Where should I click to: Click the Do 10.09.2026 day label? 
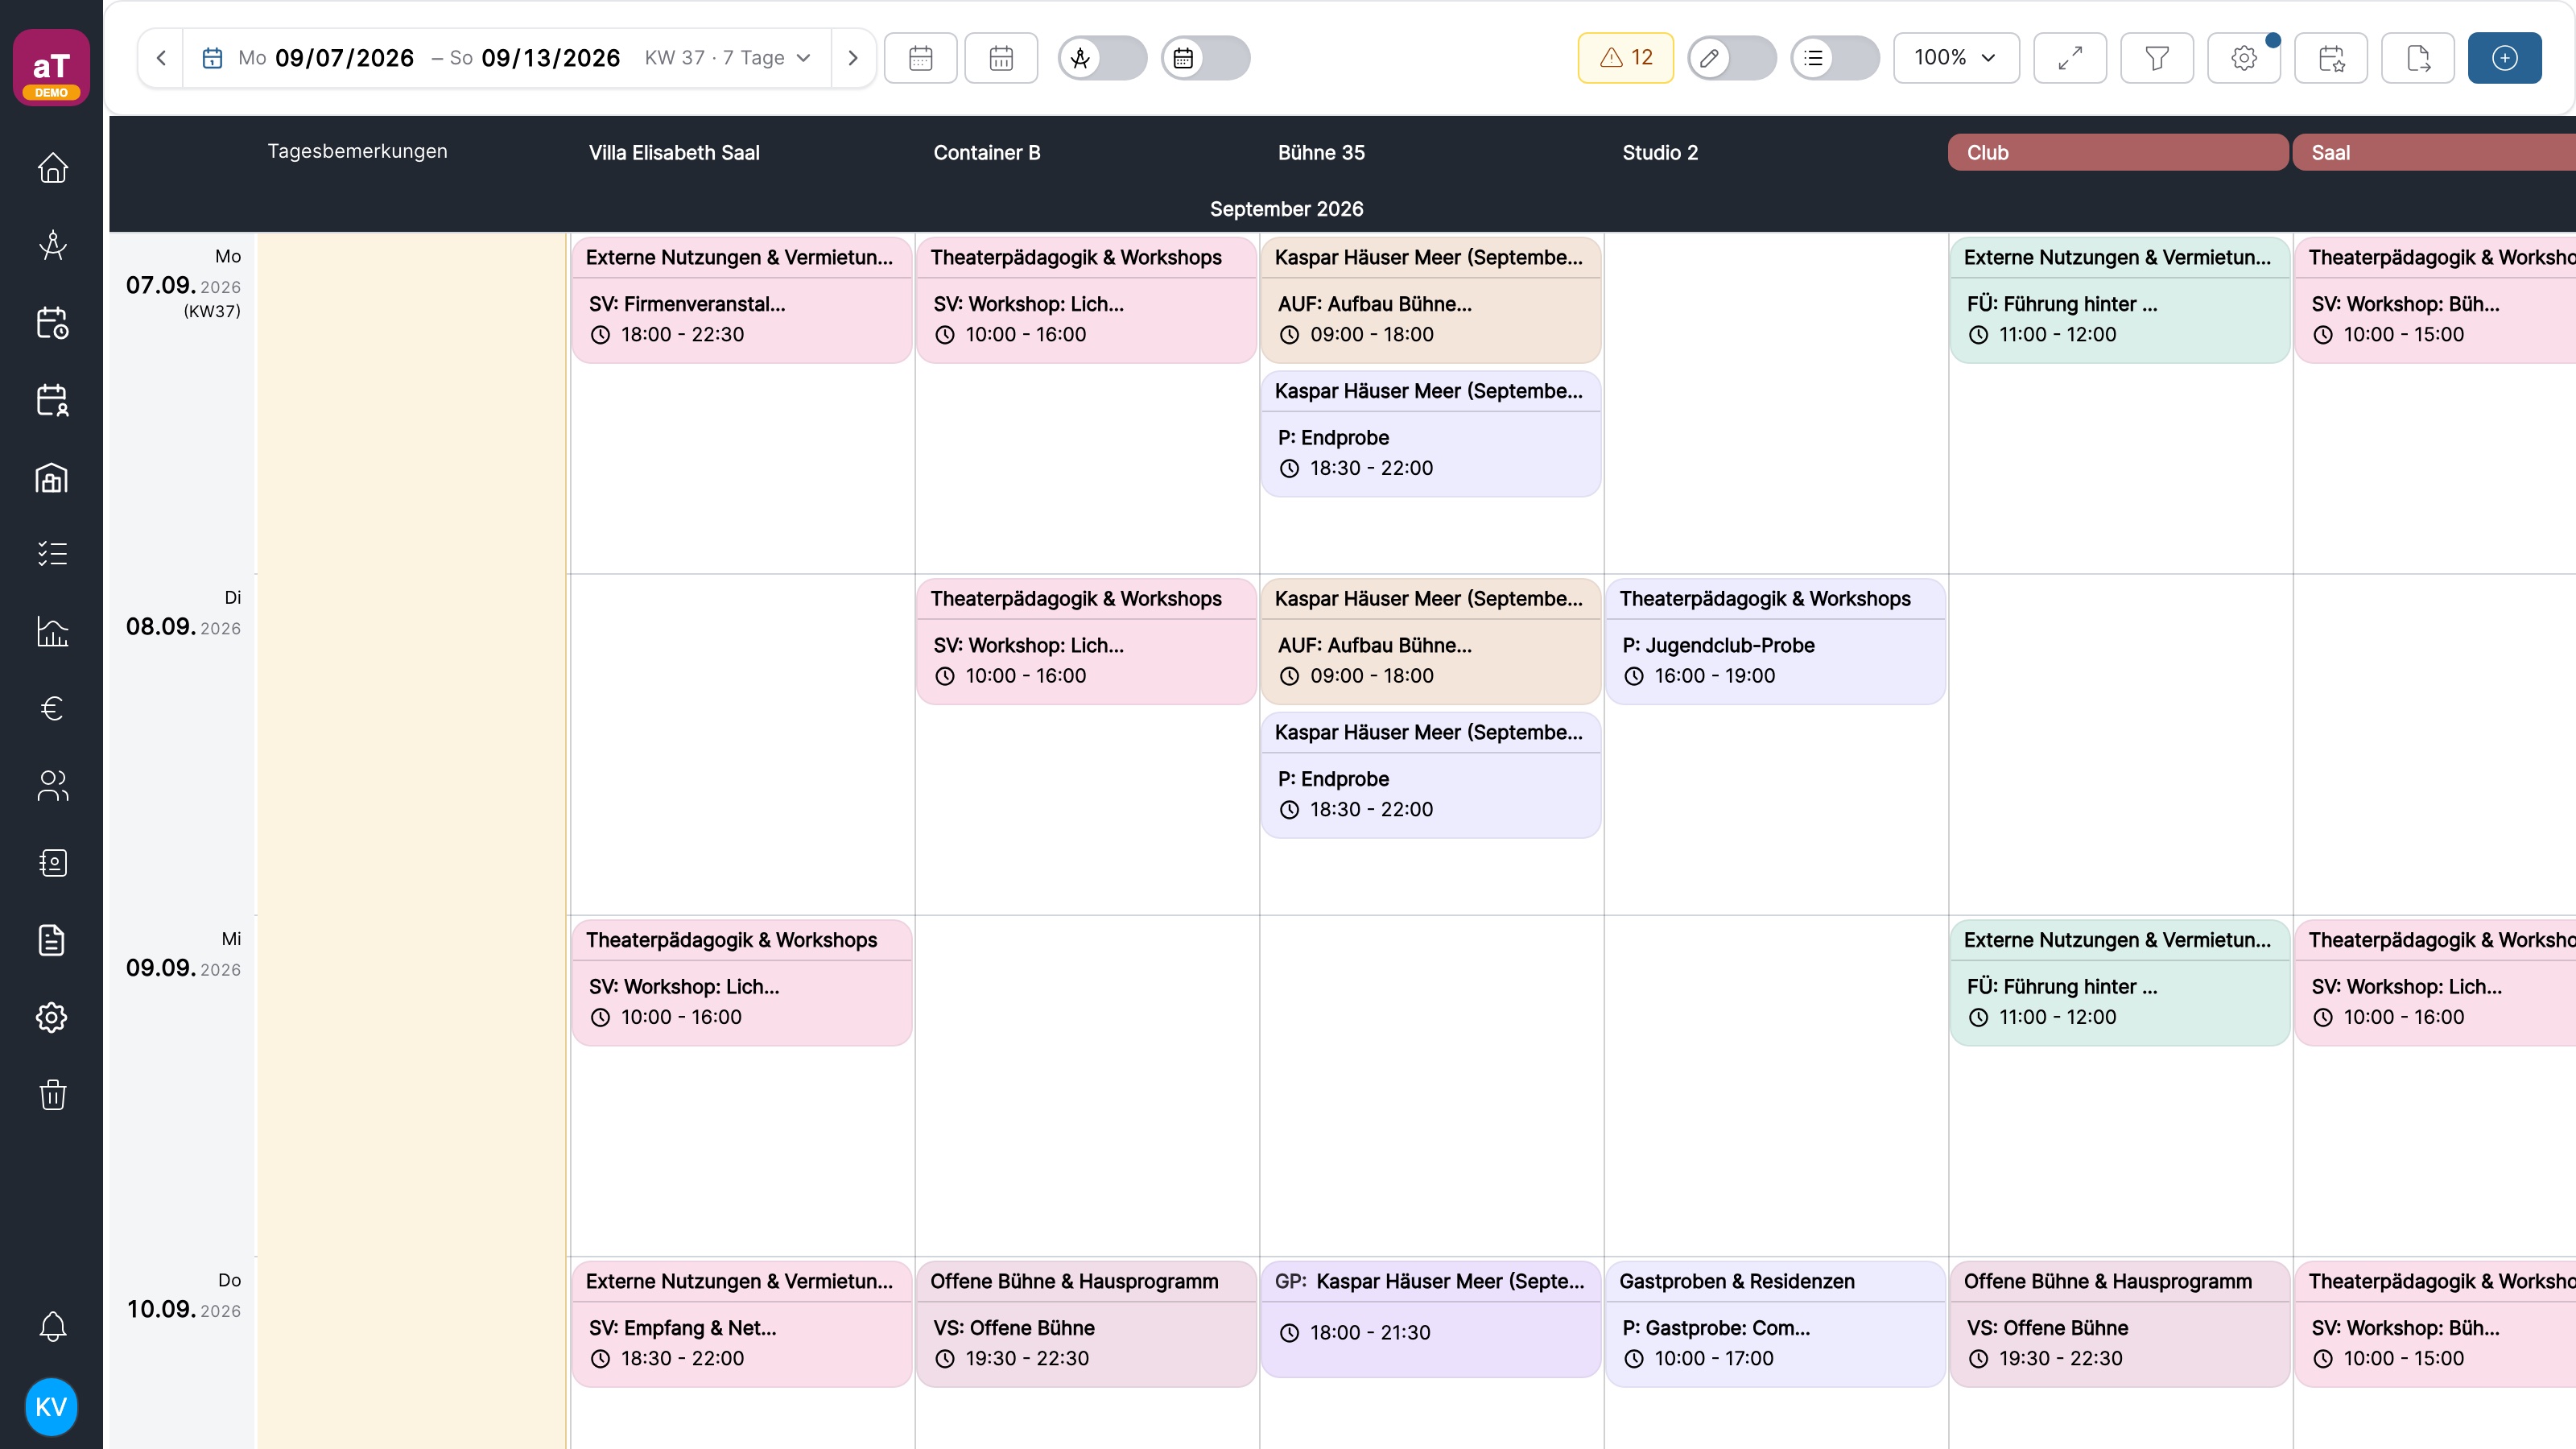[x=183, y=1296]
